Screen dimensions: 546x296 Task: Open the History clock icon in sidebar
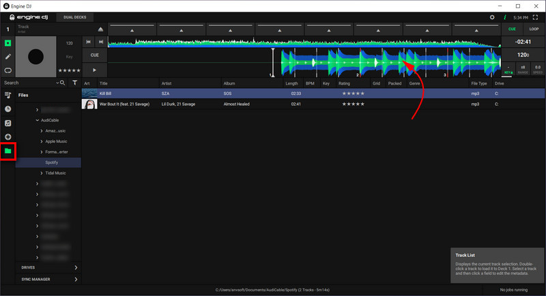[x=8, y=109]
